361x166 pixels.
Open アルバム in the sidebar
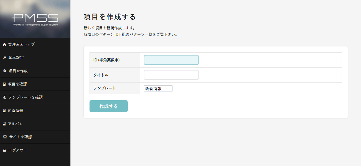[35, 124]
